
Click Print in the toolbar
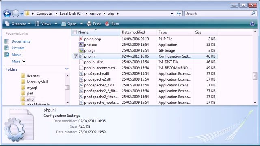point(94,24)
